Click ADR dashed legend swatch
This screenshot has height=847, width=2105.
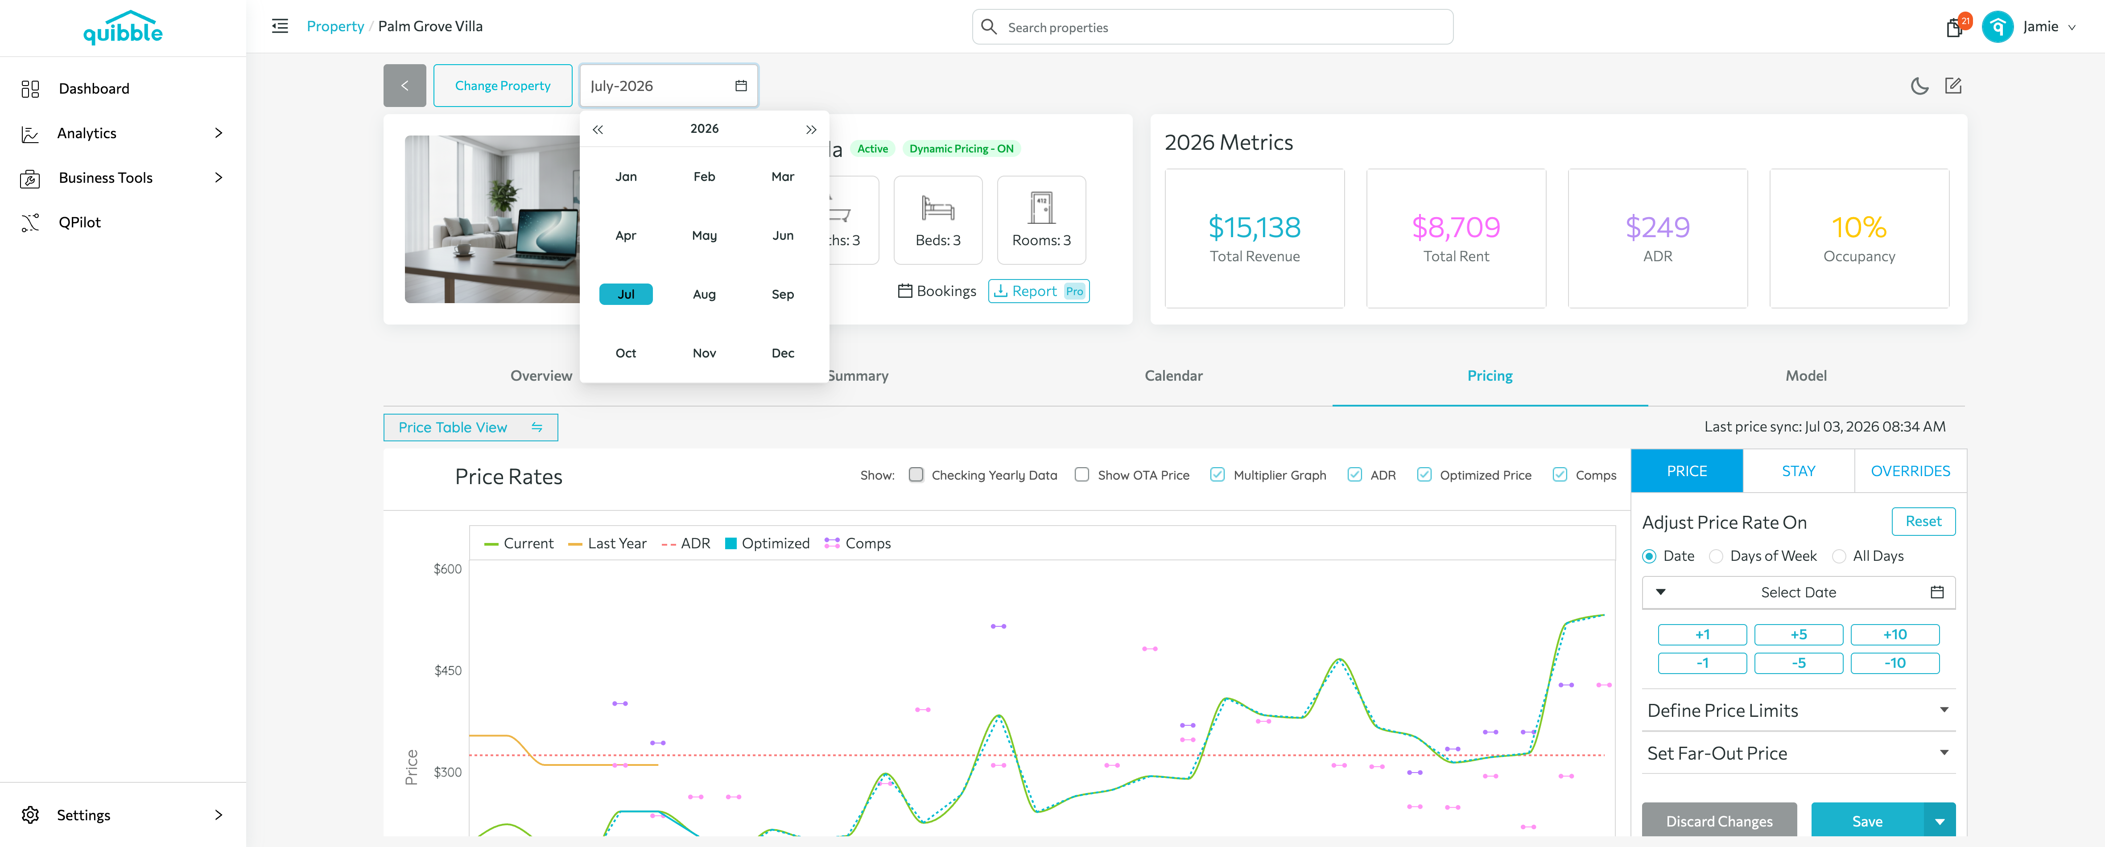click(x=669, y=544)
